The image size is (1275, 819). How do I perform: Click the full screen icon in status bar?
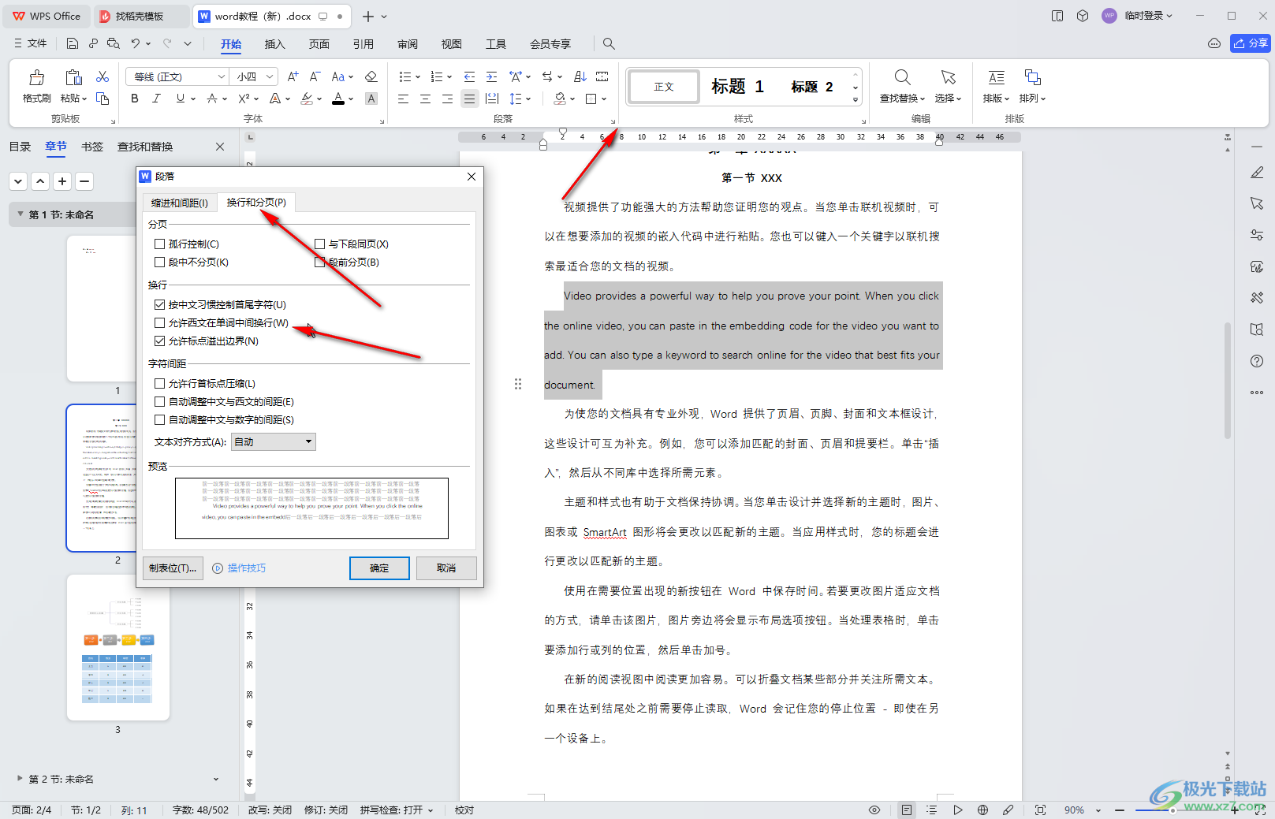coord(1040,810)
